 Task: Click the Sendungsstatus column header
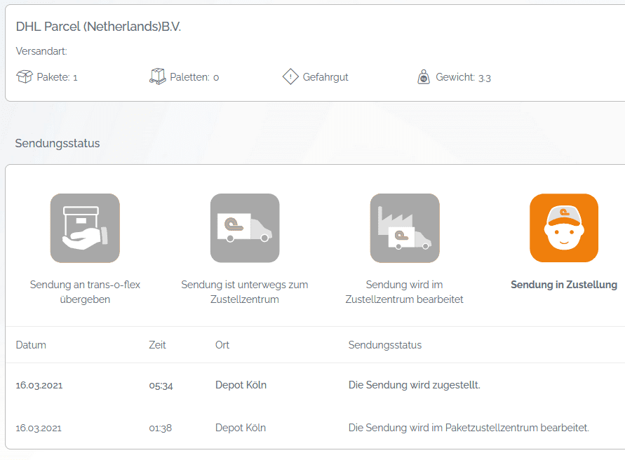point(385,345)
